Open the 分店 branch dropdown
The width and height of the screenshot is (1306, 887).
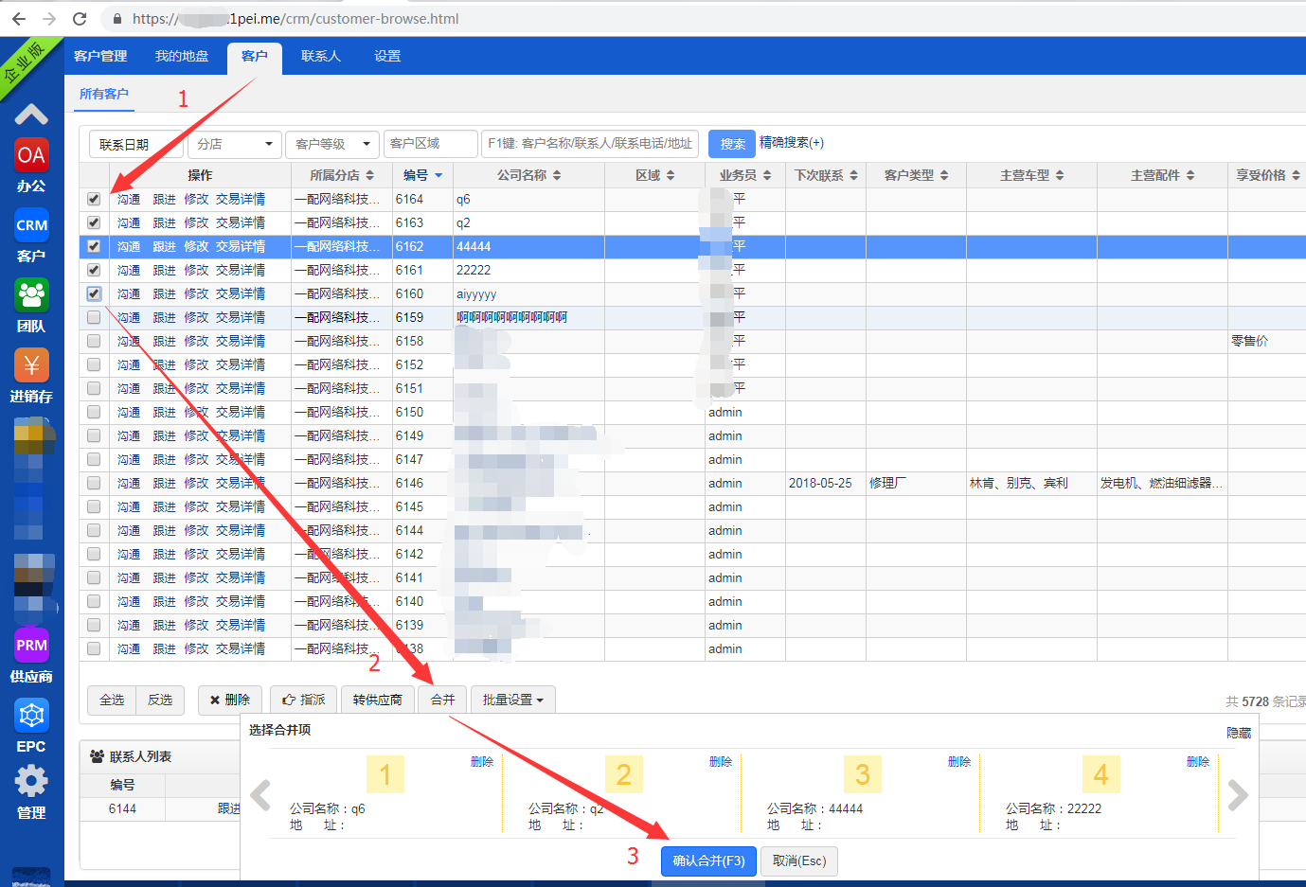(234, 144)
